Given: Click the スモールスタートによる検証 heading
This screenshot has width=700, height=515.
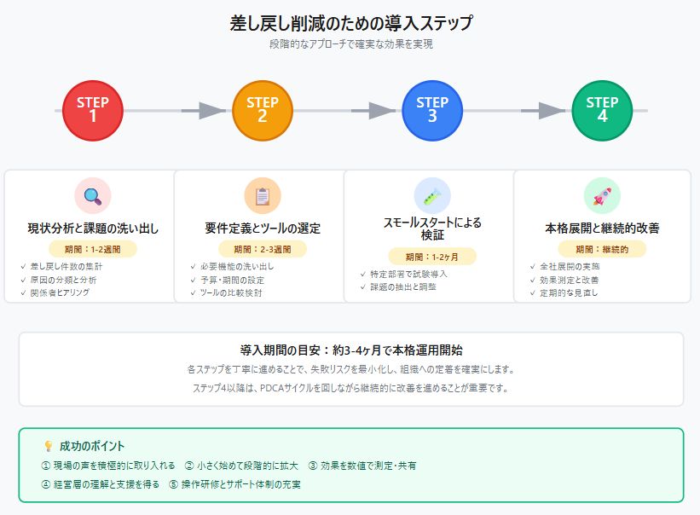Looking at the screenshot, I should point(432,229).
